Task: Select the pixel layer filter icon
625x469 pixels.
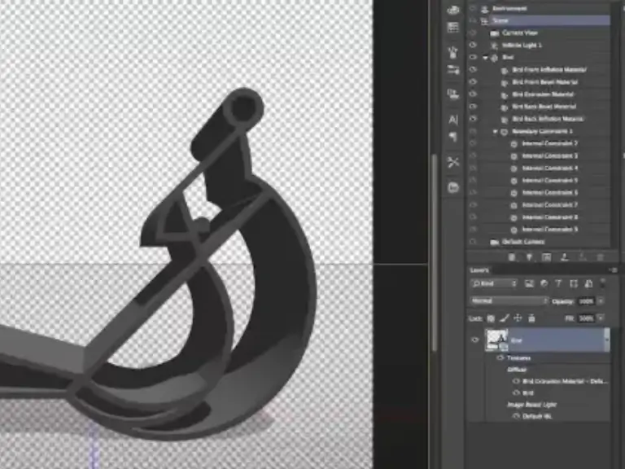Action: [530, 284]
